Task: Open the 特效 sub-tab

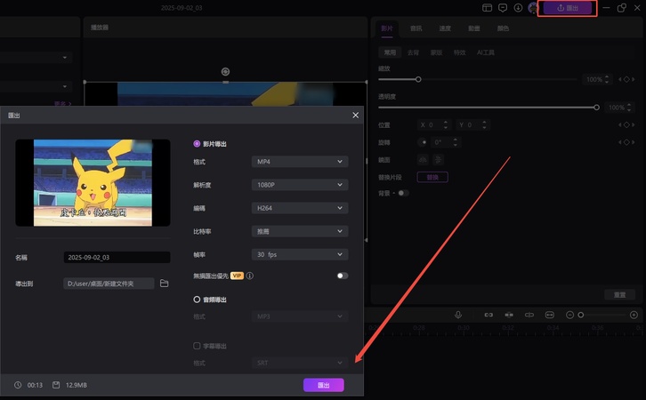Action: point(459,52)
